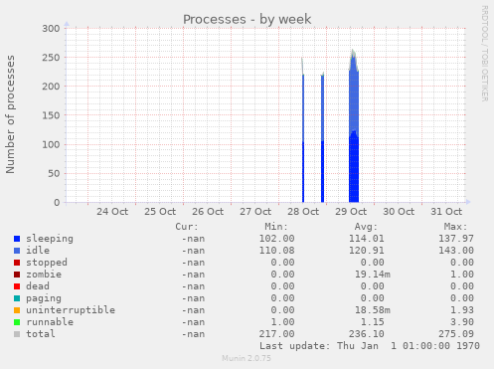Viewport: 494px width, 369px height.
Task: Click the stopped legend color swatch
Action: point(17,263)
